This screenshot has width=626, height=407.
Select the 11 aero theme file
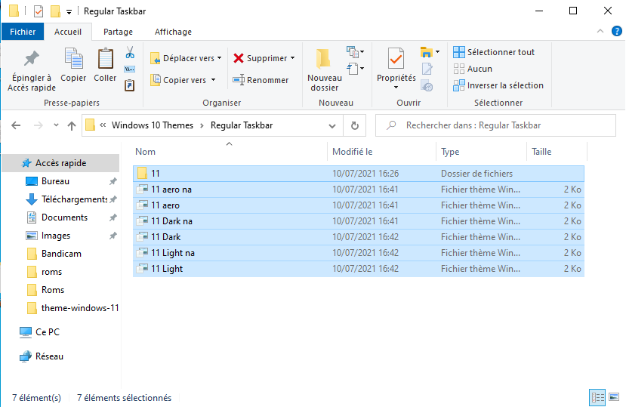point(359,205)
